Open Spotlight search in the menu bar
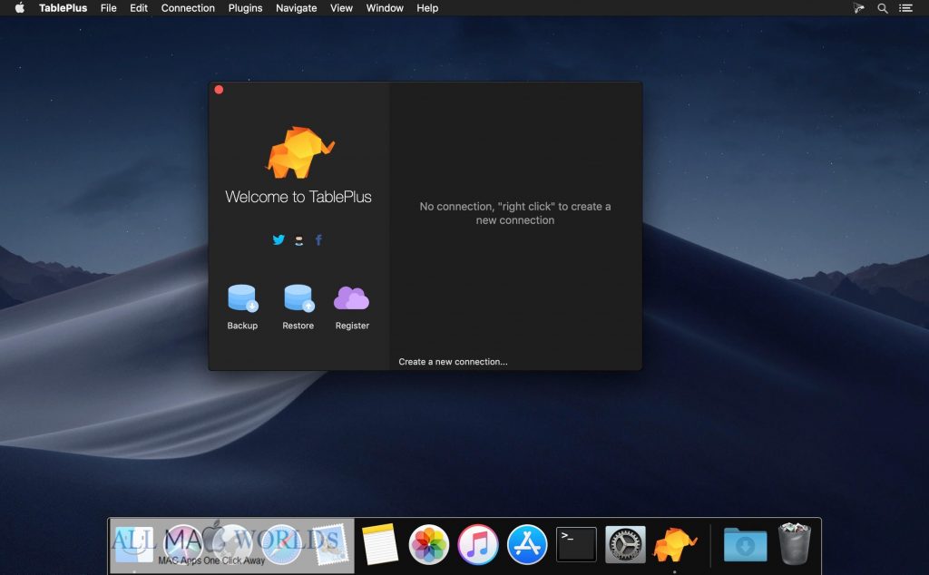Image resolution: width=929 pixels, height=575 pixels. point(882,8)
